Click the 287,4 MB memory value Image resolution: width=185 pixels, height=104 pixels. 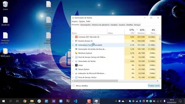pos(141,37)
